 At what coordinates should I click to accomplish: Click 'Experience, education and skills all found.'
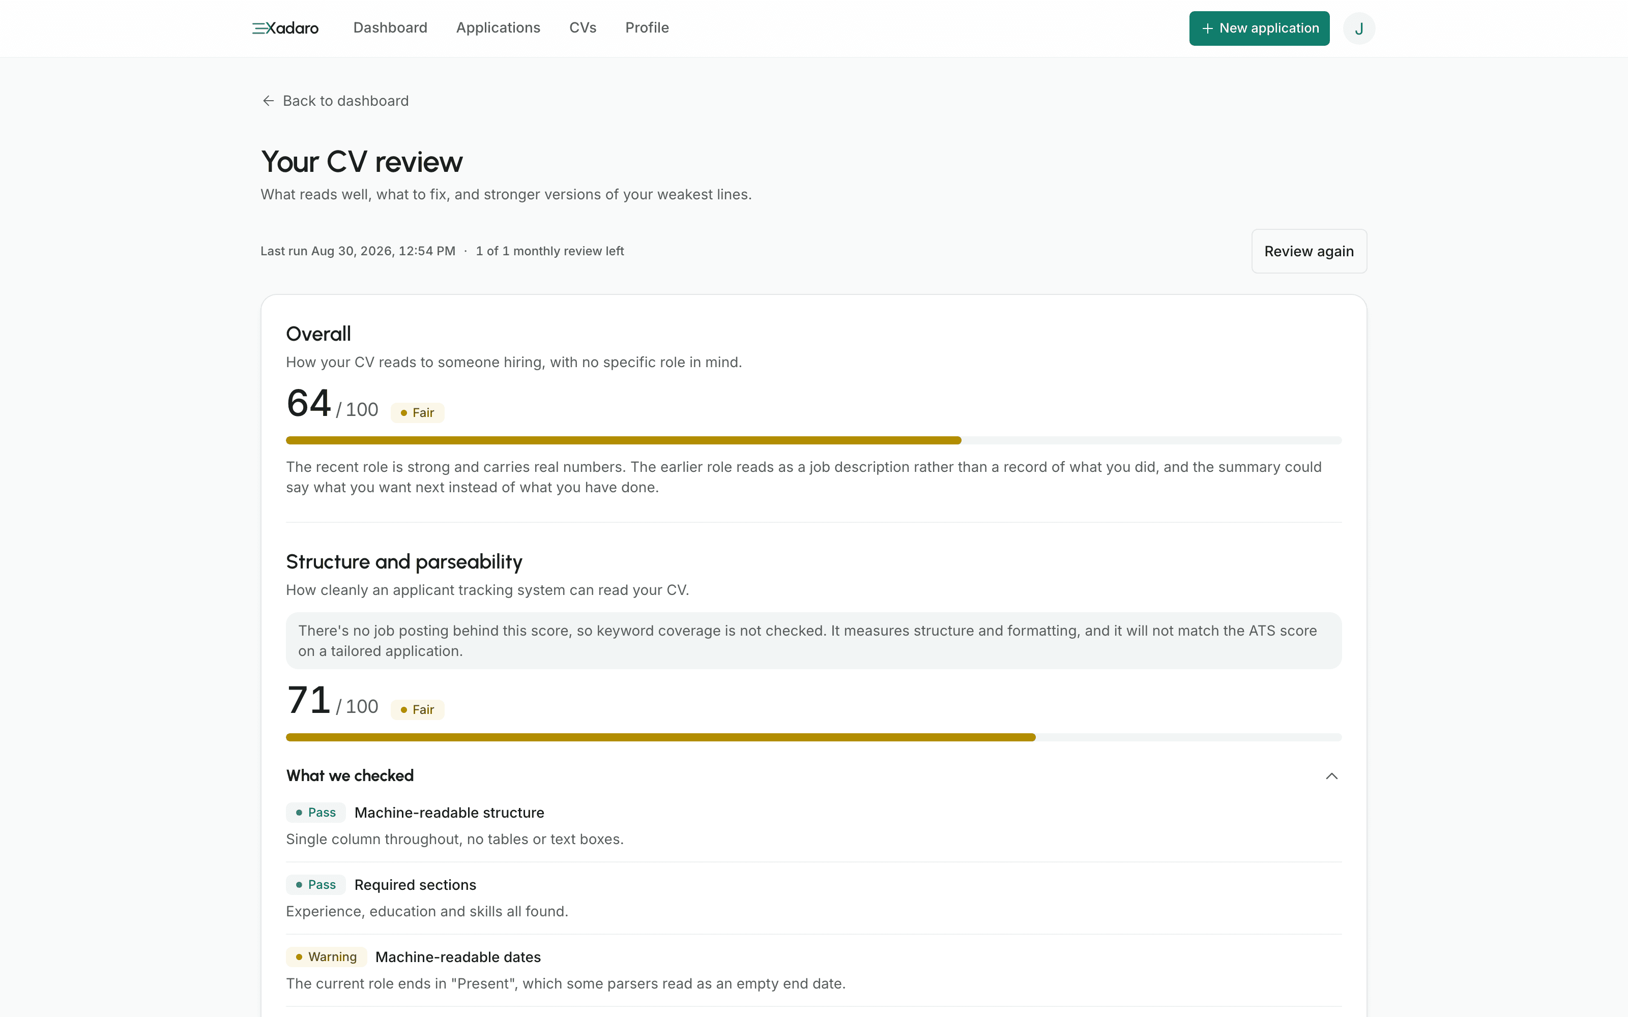pyautogui.click(x=427, y=911)
